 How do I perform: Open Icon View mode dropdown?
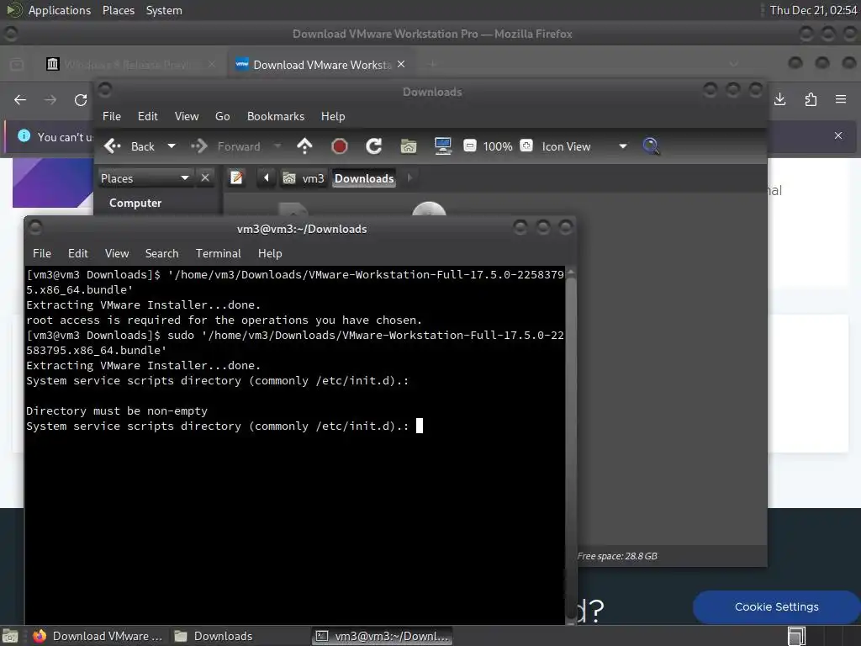(x=584, y=146)
